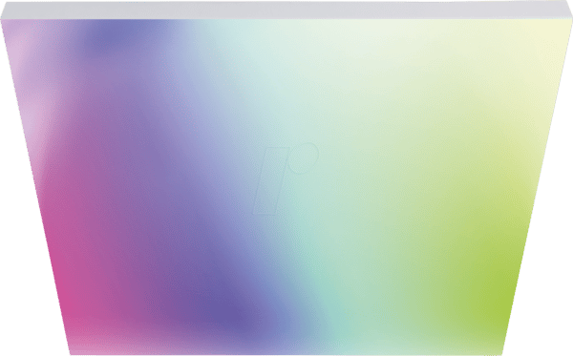Image resolution: width=573 pixels, height=356 pixels.
Task: Click the faint watermark logo in the panel center
Action: (286, 178)
